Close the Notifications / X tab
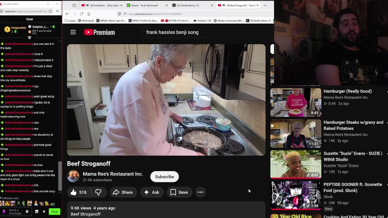The height and width of the screenshot is (218, 388). click(212, 5)
